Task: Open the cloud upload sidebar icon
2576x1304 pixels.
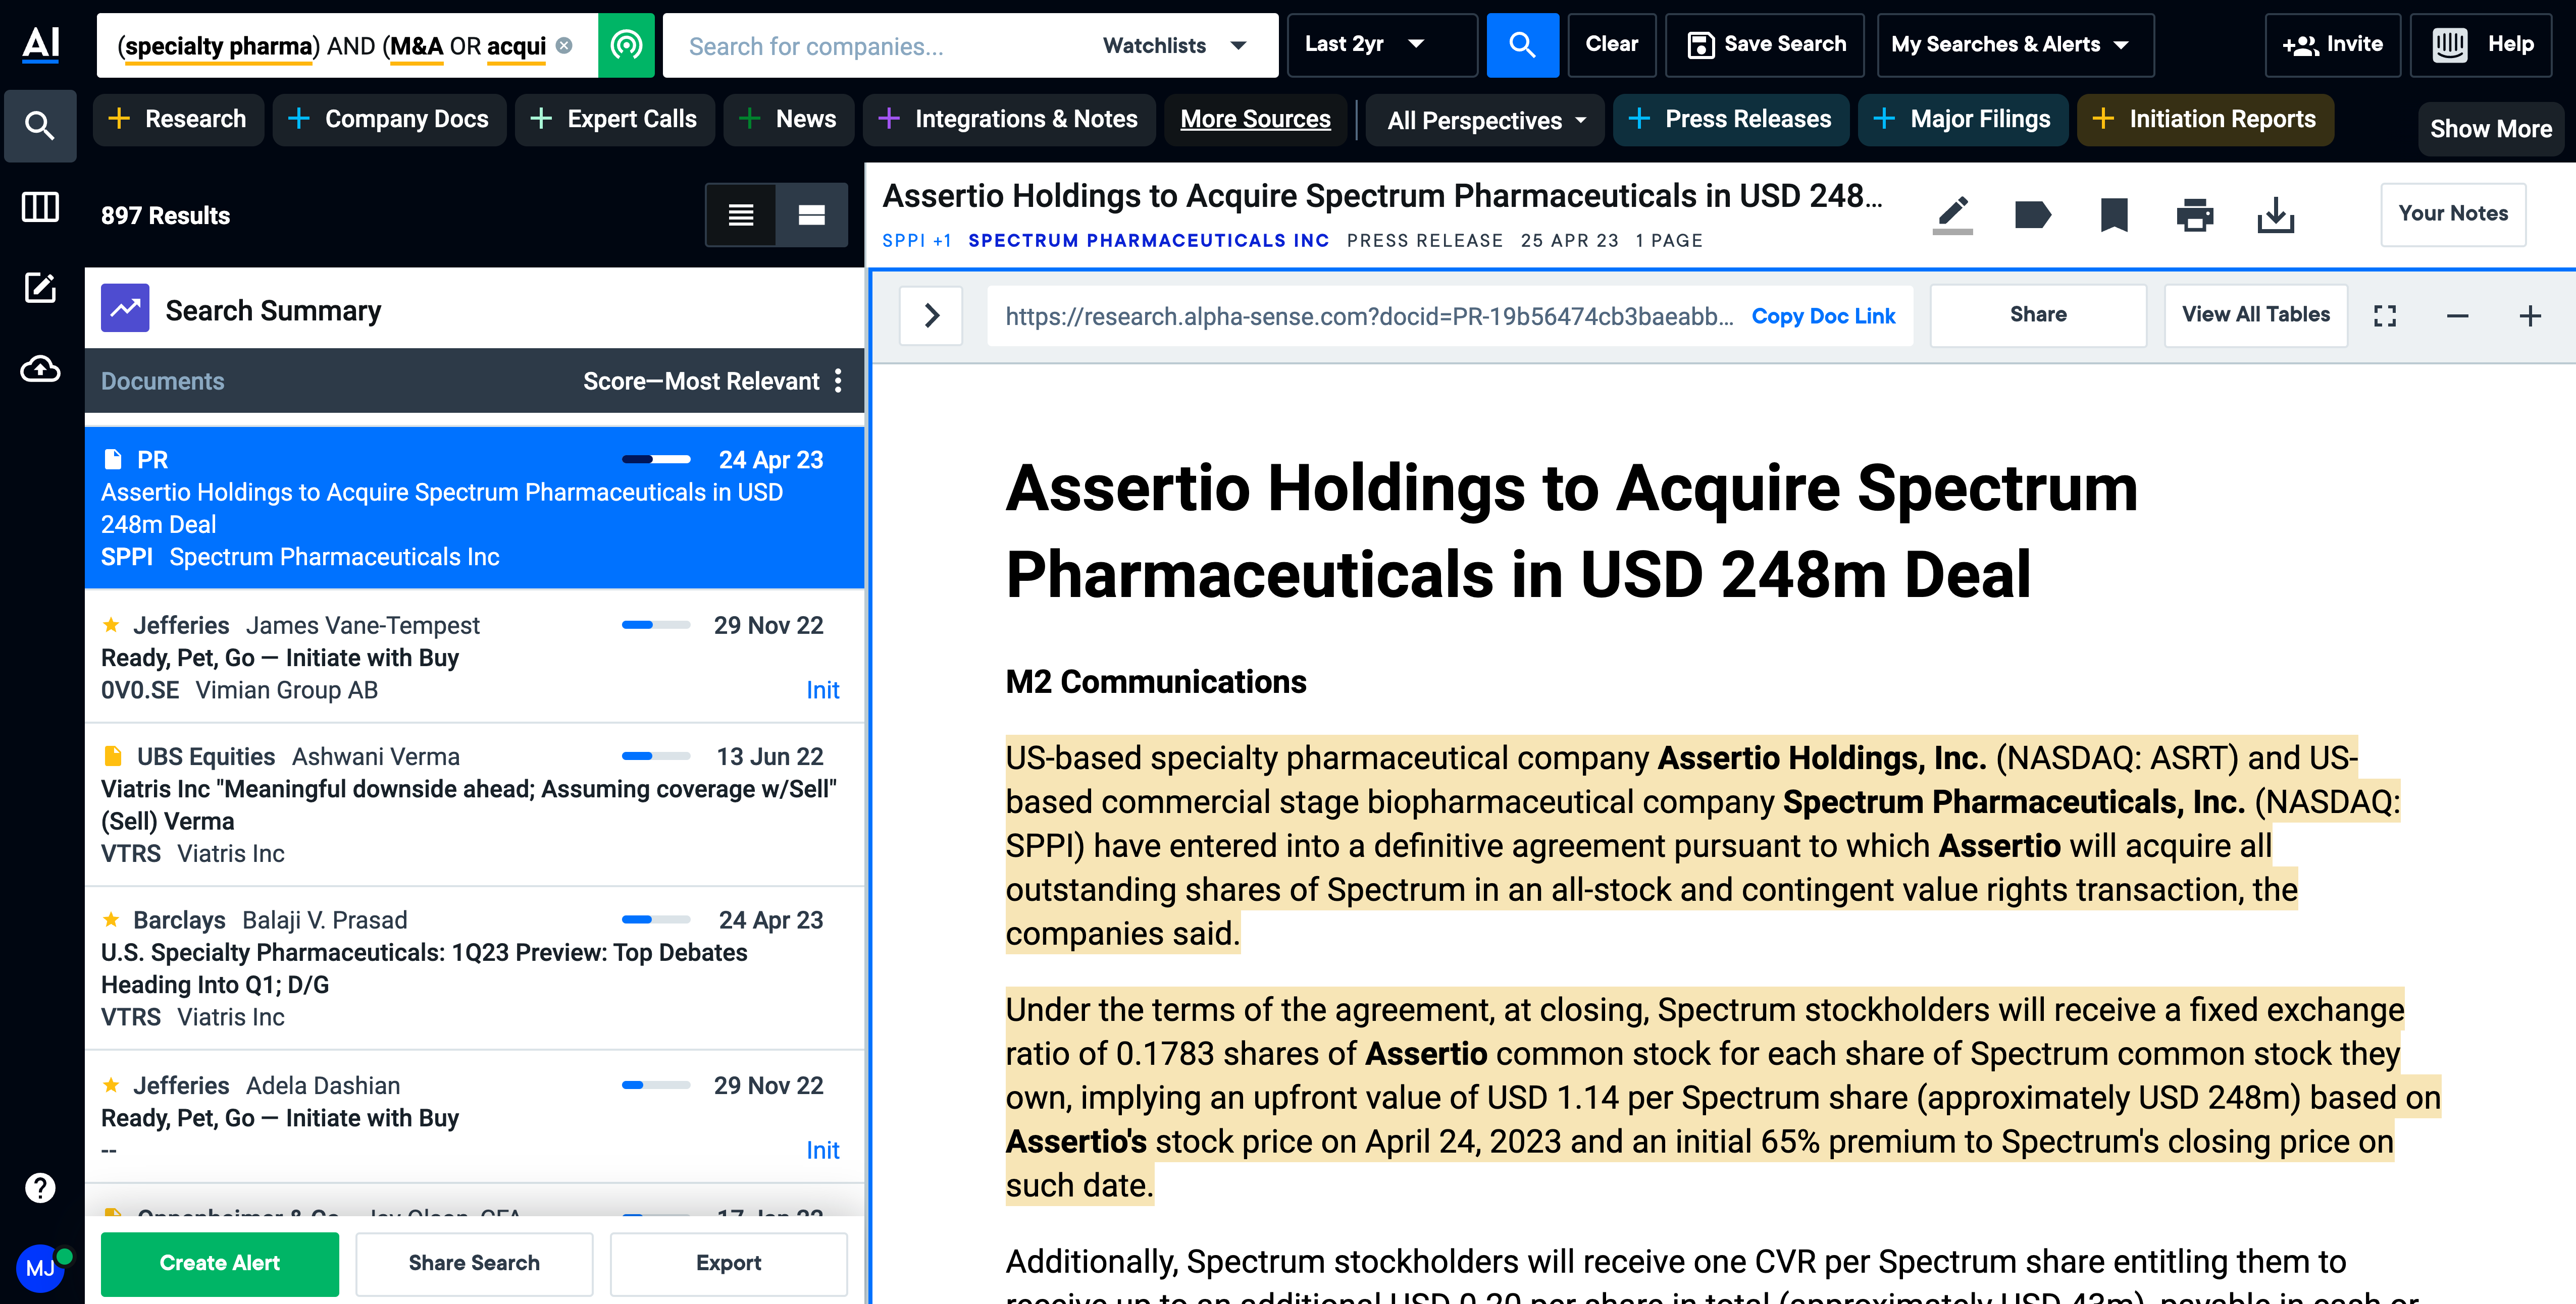Action: (40, 369)
